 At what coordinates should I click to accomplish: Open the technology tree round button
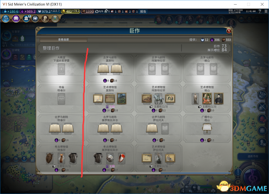click(5, 19)
